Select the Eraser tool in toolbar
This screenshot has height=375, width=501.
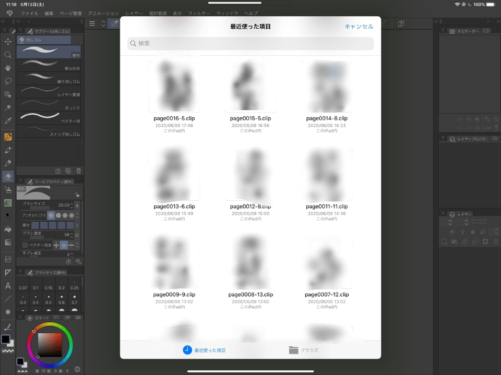pos(8,177)
